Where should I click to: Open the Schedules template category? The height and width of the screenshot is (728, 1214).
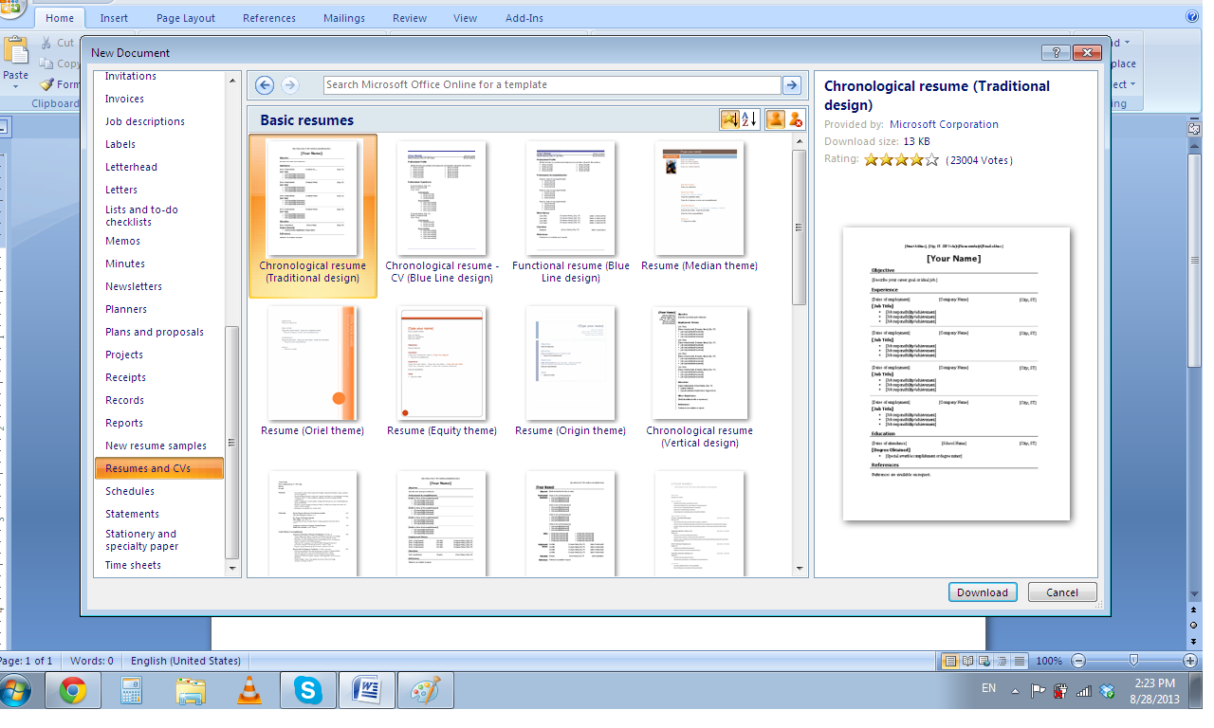pyautogui.click(x=130, y=491)
